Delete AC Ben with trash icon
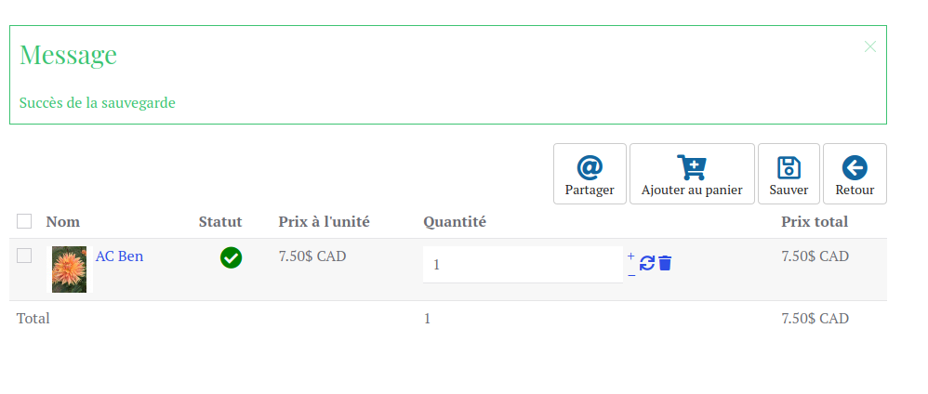Viewport: 928px width, 394px height. (665, 263)
